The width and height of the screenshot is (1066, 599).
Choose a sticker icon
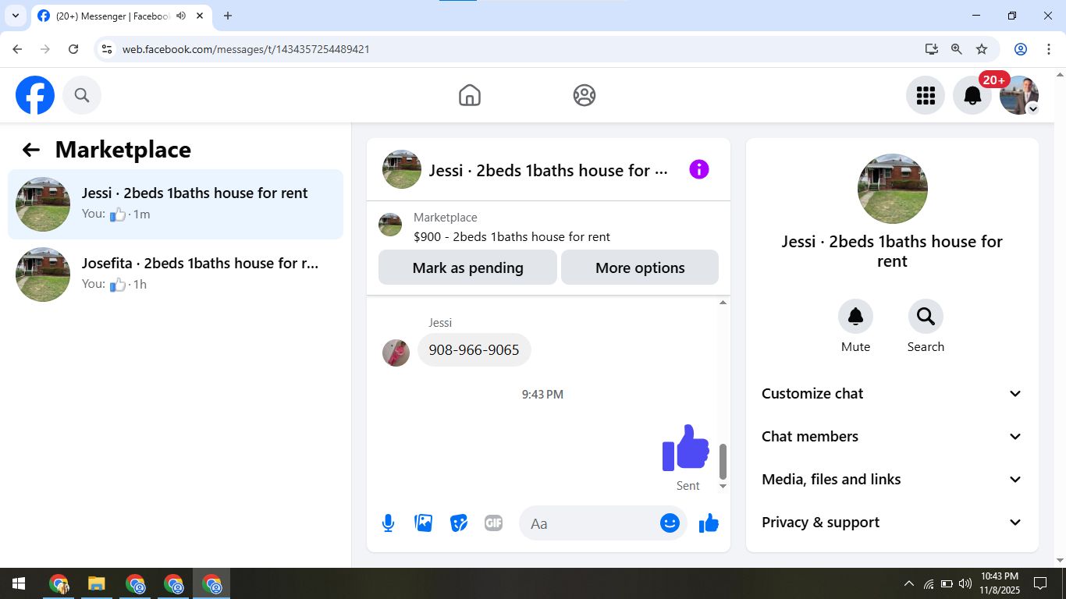[459, 523]
